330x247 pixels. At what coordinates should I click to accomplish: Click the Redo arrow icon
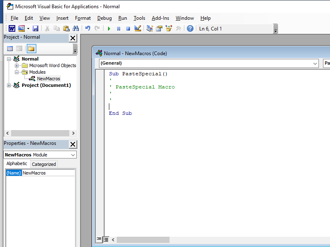point(97,28)
